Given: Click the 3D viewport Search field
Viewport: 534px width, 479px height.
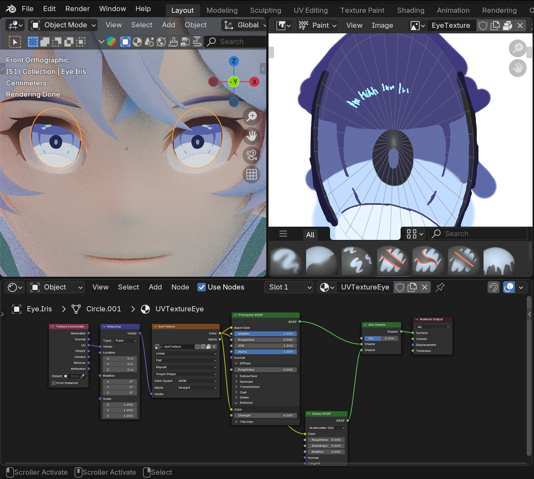Looking at the screenshot, I should [236, 42].
